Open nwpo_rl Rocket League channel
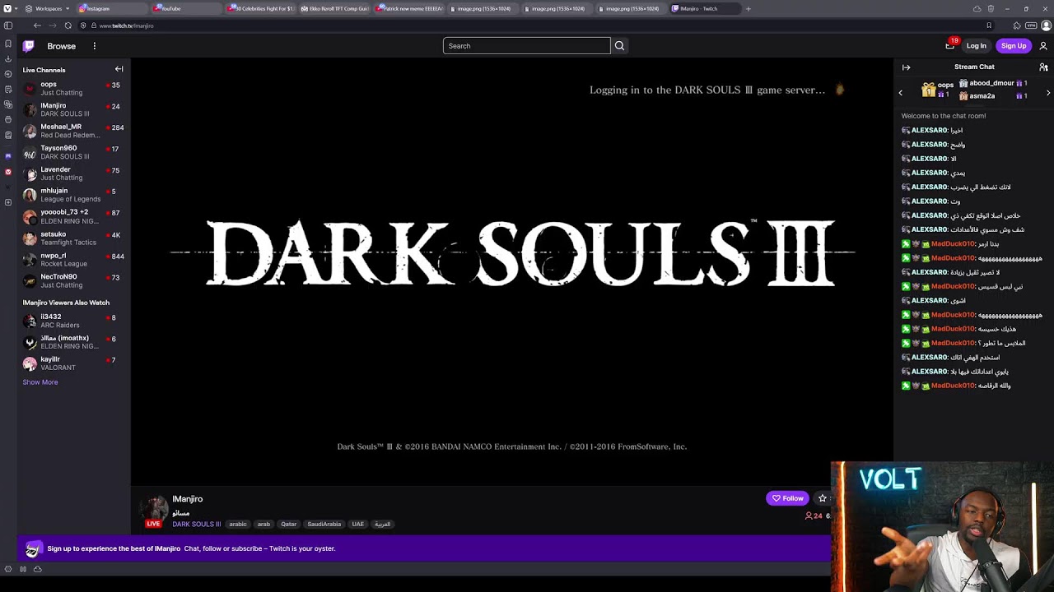 pyautogui.click(x=72, y=260)
